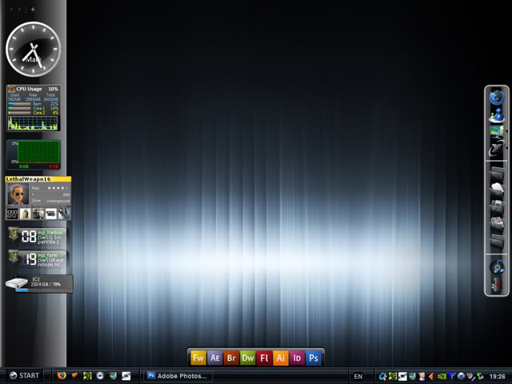The image size is (512, 384).
Task: Click the second game thumbnail on gamercard
Action: [x=25, y=214]
